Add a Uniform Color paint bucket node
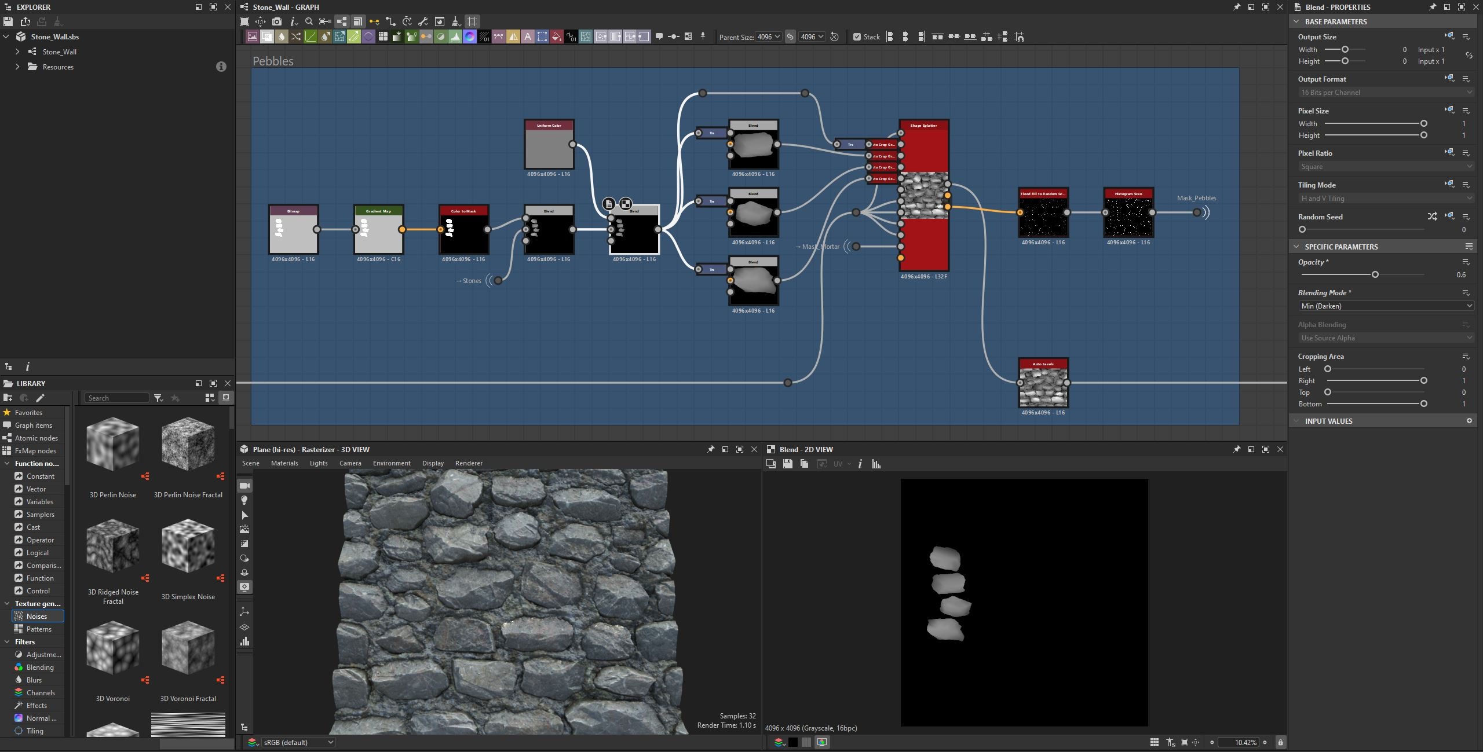 coord(556,36)
